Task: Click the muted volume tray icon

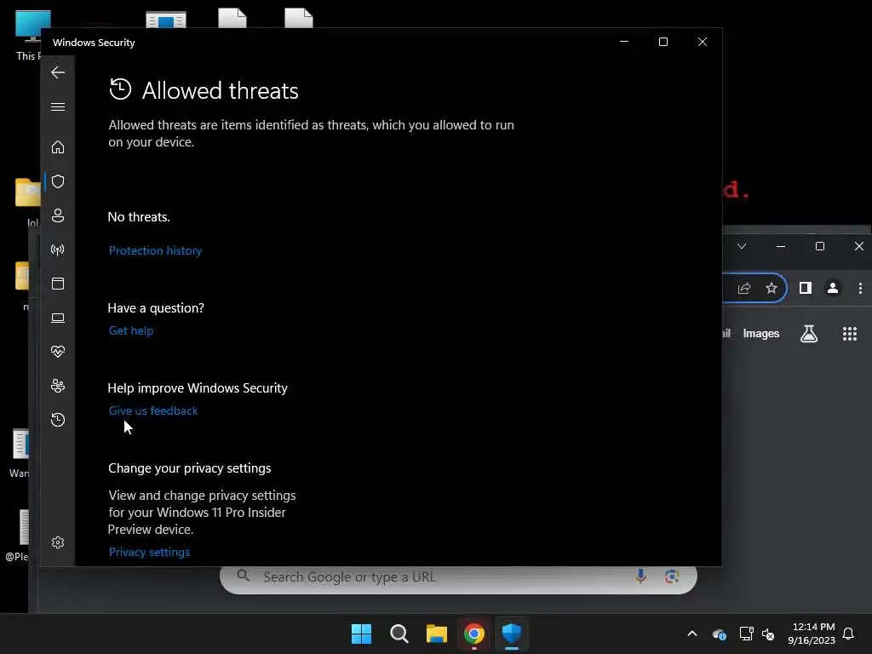Action: [x=768, y=634]
